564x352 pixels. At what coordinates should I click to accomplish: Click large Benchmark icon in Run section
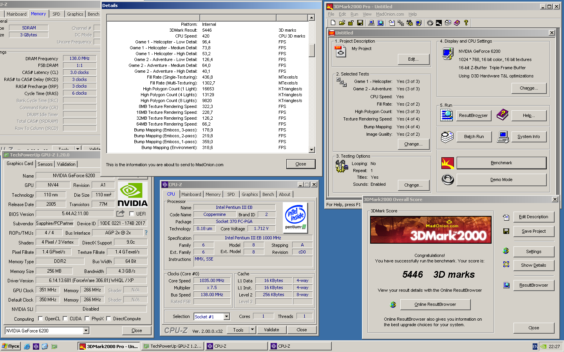click(x=448, y=163)
